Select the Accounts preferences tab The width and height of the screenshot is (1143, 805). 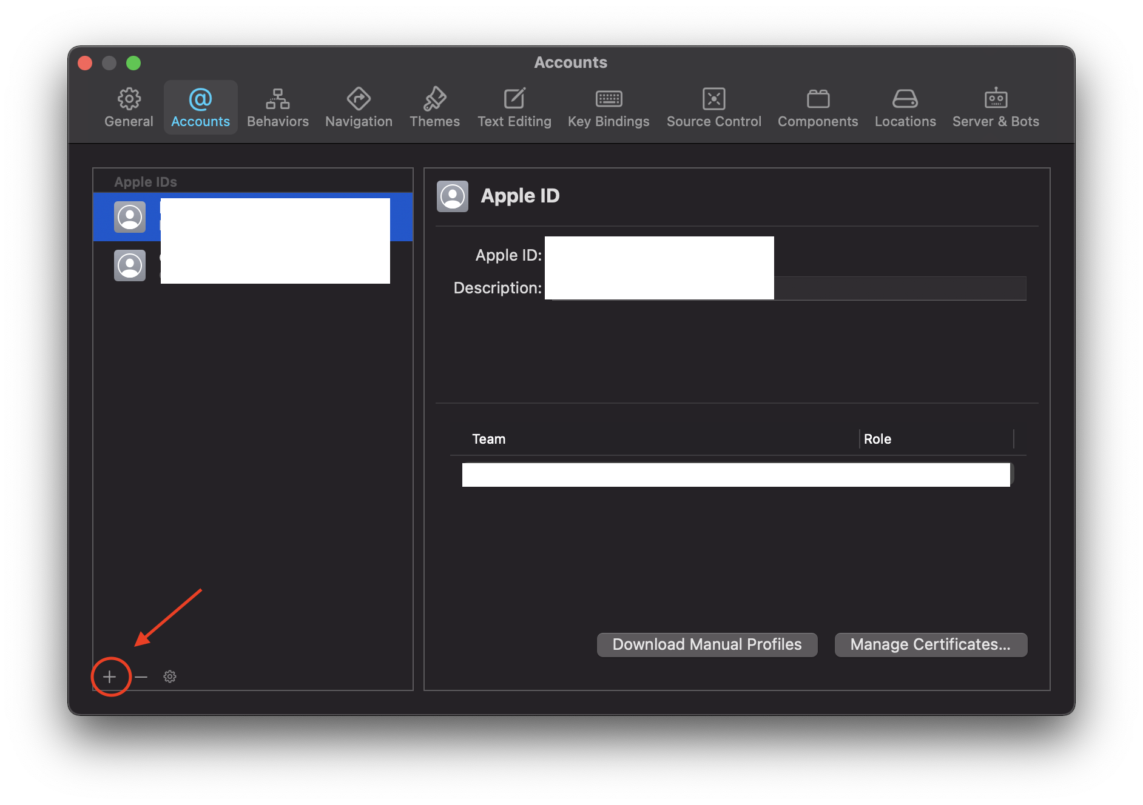200,107
